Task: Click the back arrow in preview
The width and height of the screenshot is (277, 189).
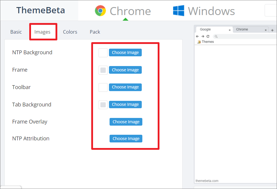Action: click(197, 36)
